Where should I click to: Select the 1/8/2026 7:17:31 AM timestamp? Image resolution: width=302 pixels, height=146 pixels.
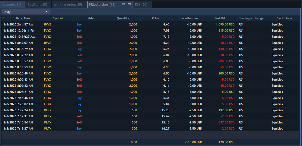(x=18, y=116)
